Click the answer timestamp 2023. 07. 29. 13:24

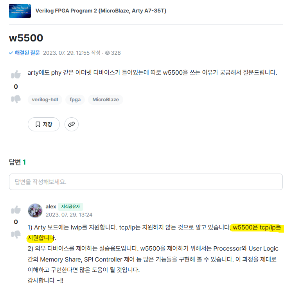(69, 215)
